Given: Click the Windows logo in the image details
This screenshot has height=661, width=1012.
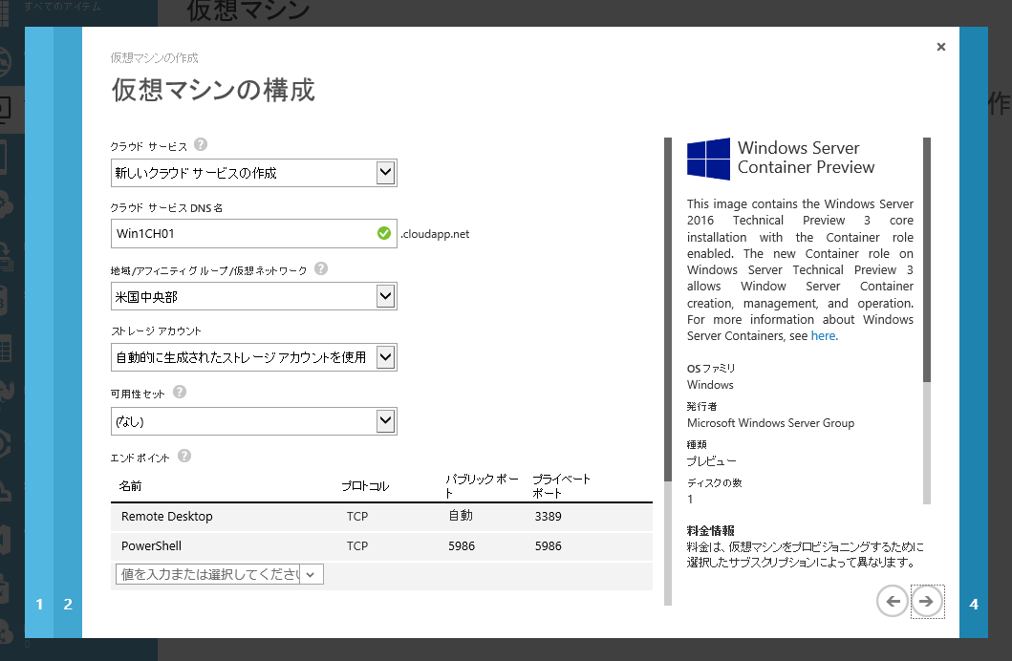Looking at the screenshot, I should [x=708, y=159].
